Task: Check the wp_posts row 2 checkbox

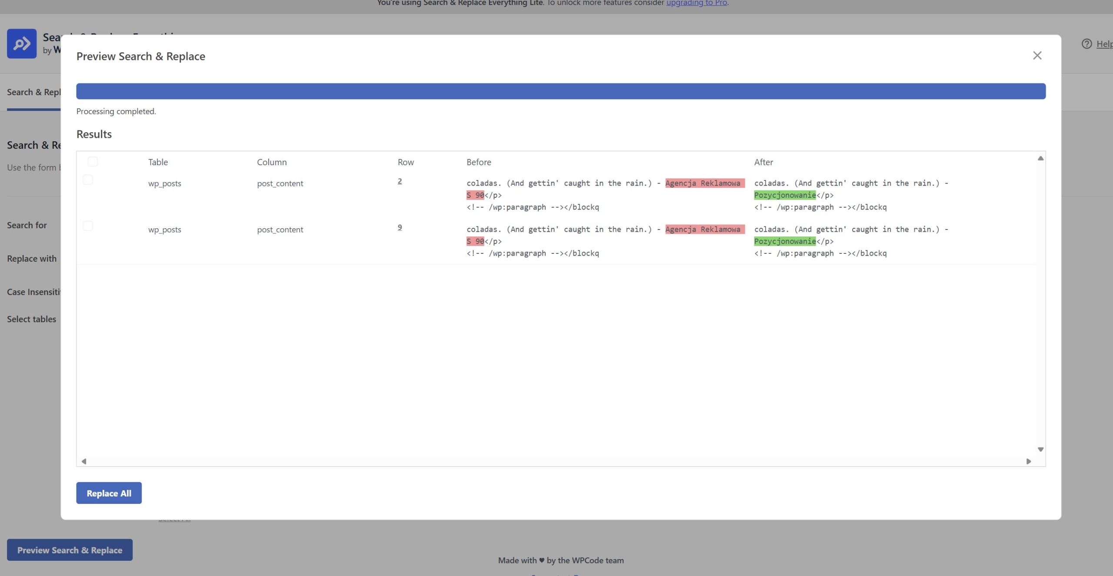Action: pyautogui.click(x=88, y=180)
